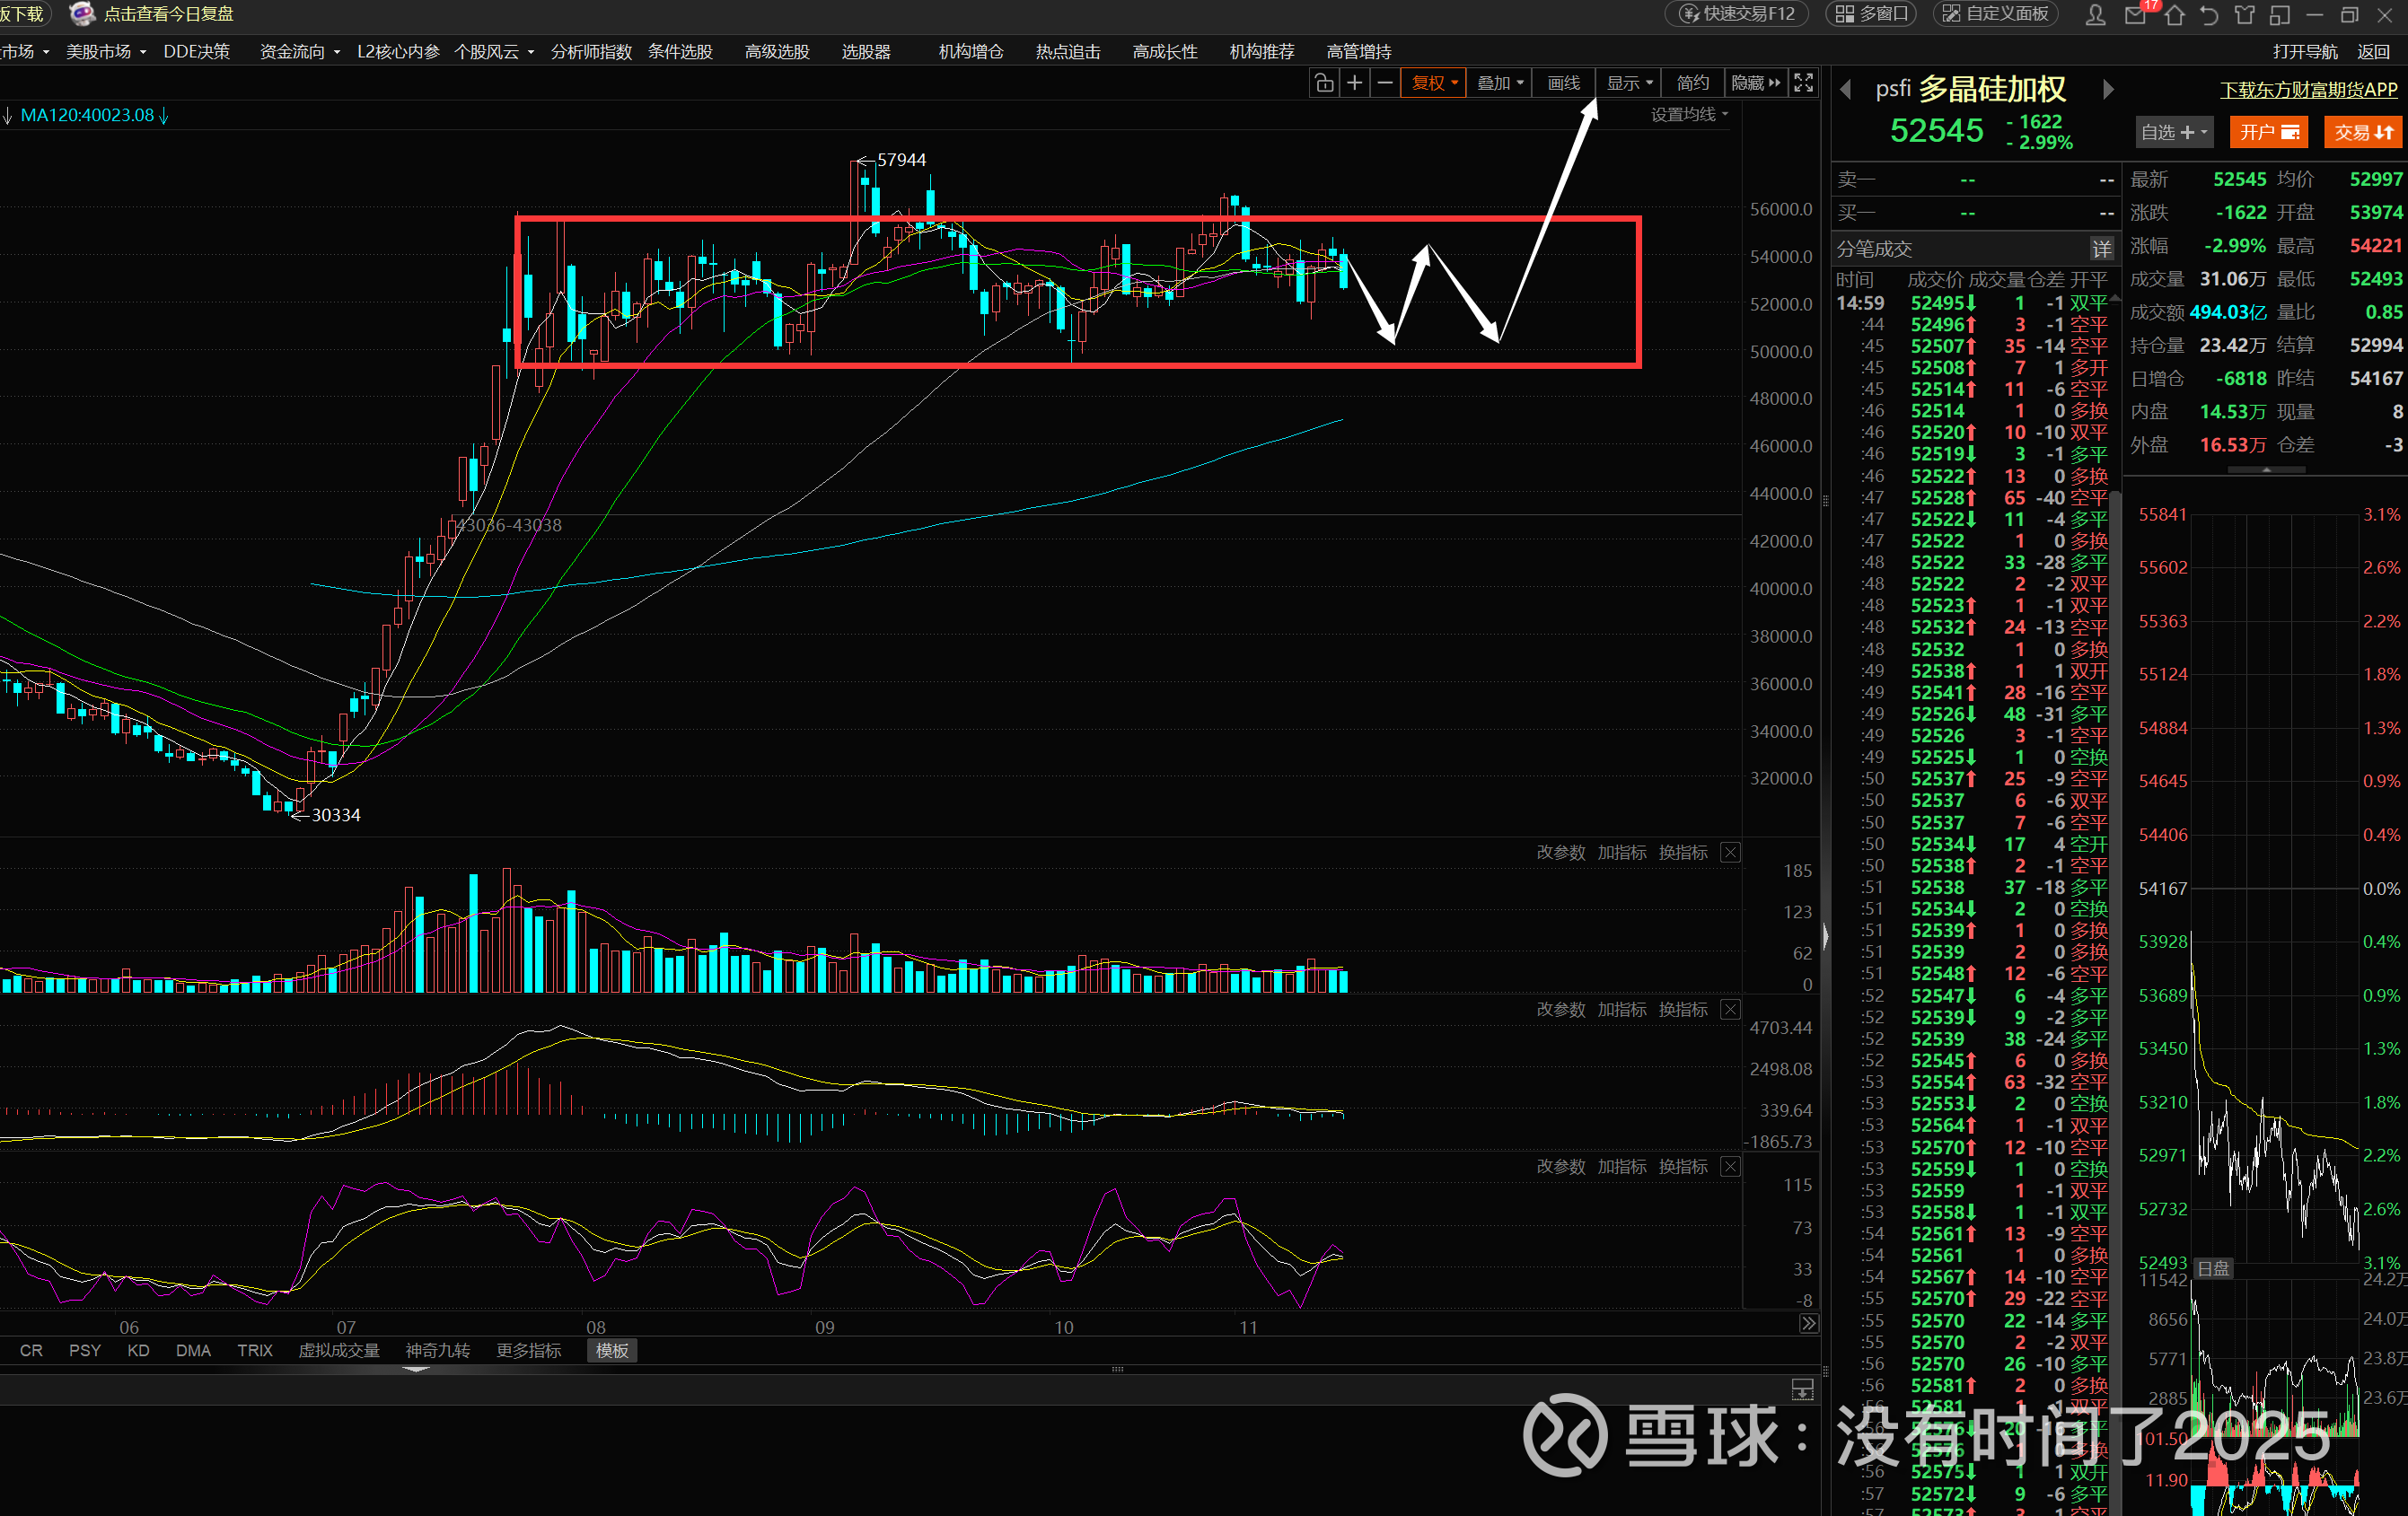Toggle fullscreen chart icon
2408x1516 pixels.
[x=1803, y=83]
